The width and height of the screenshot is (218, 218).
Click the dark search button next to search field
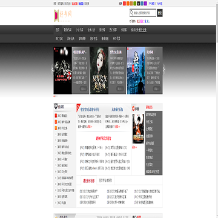point(160,13)
